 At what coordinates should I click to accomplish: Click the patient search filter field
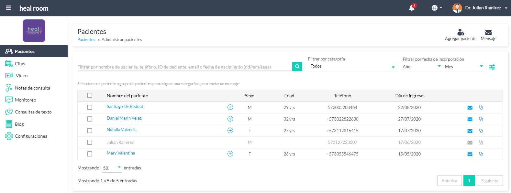point(184,67)
